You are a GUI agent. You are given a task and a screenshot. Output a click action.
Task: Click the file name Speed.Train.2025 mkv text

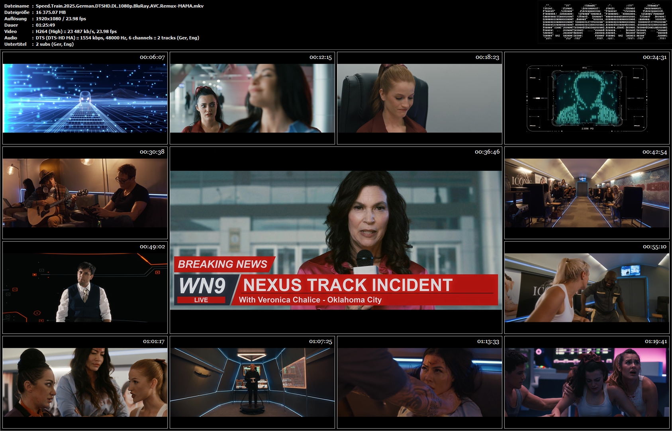(120, 6)
